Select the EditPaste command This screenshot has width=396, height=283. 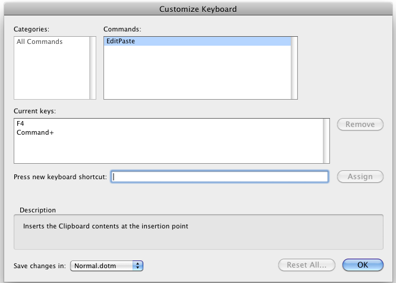[197, 42]
